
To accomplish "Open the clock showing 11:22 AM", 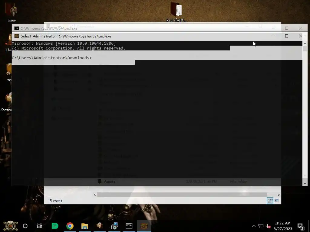I will (283, 226).
